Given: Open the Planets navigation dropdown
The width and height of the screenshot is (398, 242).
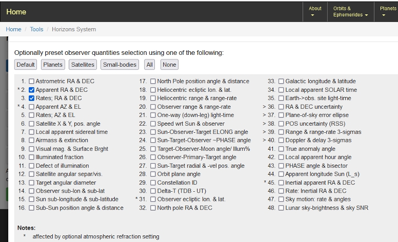Looking at the screenshot, I should click(388, 11).
